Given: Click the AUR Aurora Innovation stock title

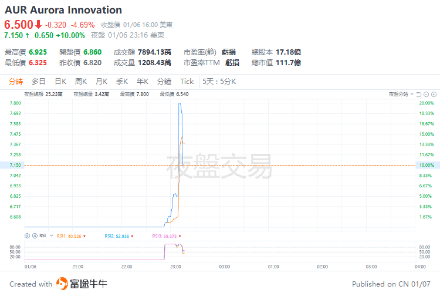Looking at the screenshot, I should 63,10.
